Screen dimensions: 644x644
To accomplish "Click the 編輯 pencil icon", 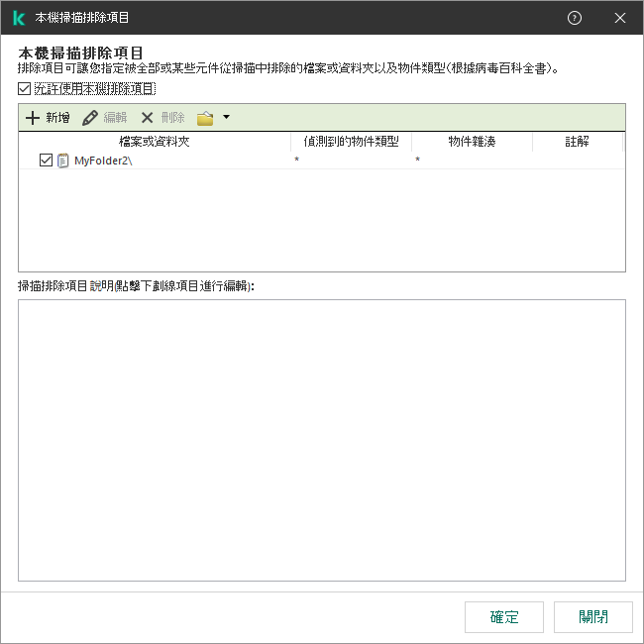I will 90,118.
